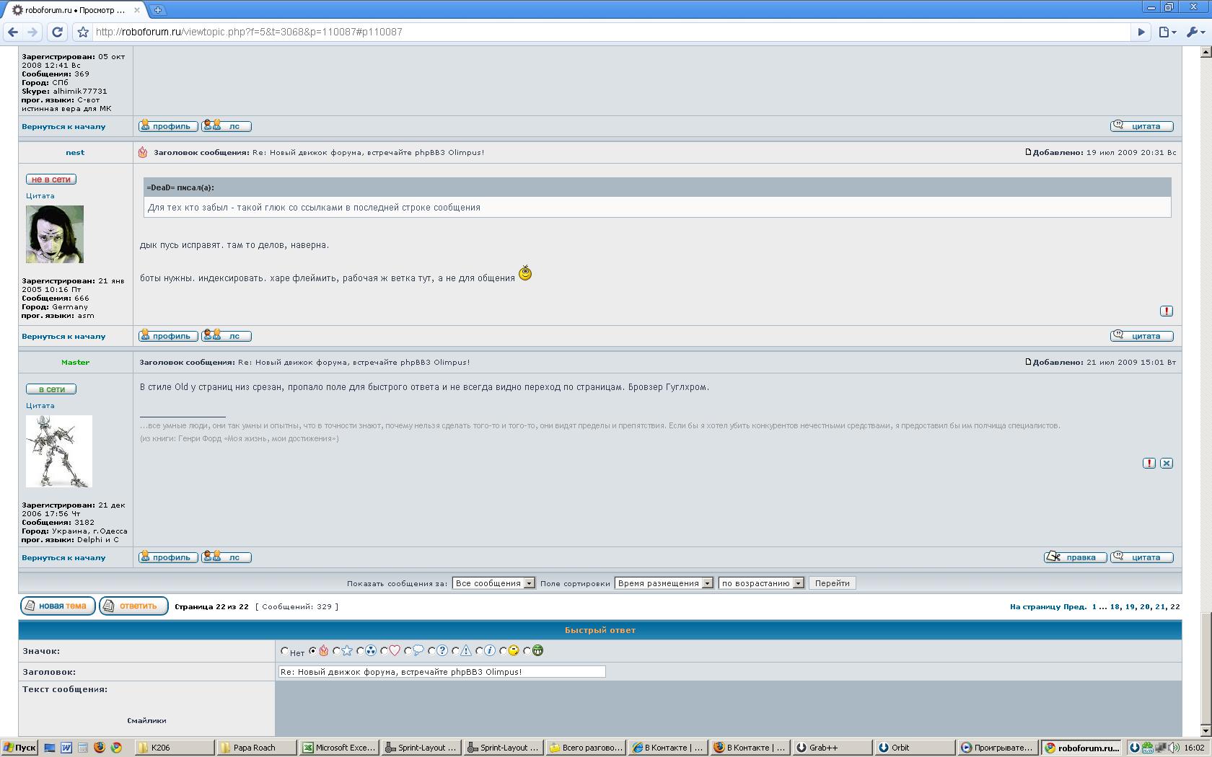Go back to the previous page

13,32
